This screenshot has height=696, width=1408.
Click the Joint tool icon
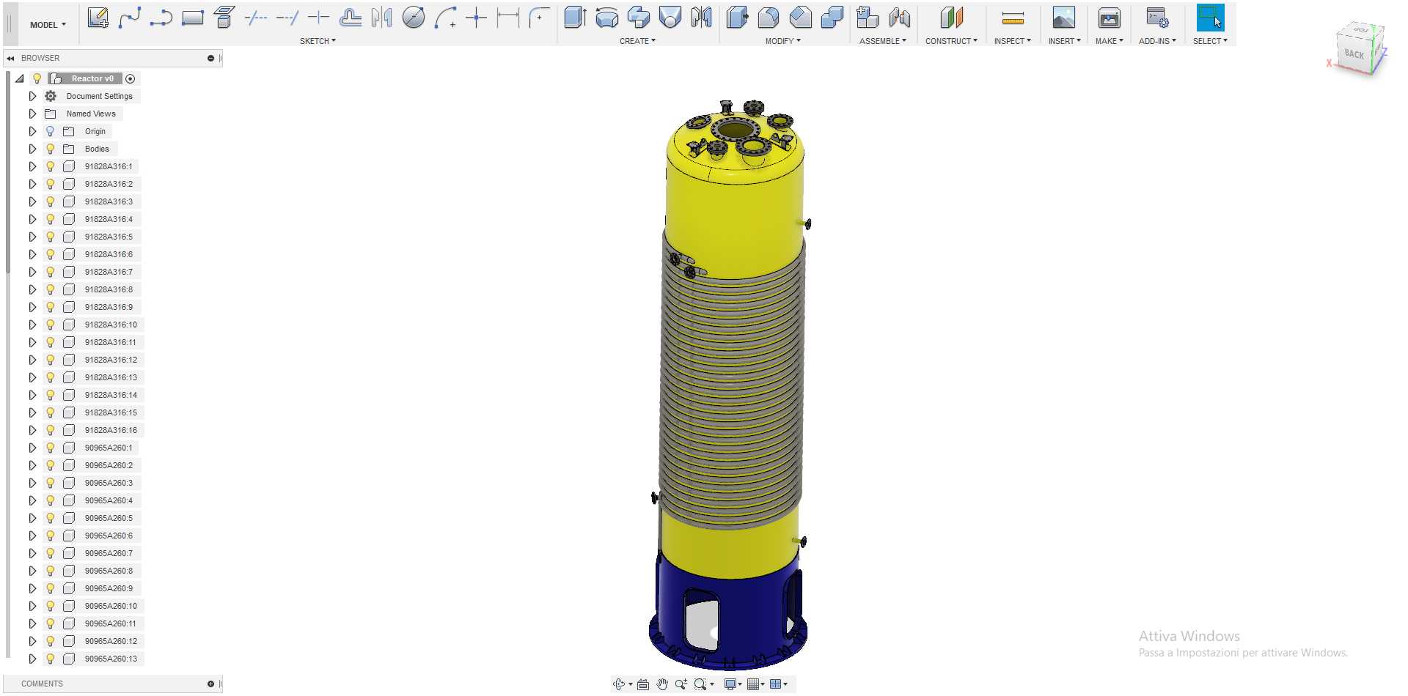click(x=899, y=18)
